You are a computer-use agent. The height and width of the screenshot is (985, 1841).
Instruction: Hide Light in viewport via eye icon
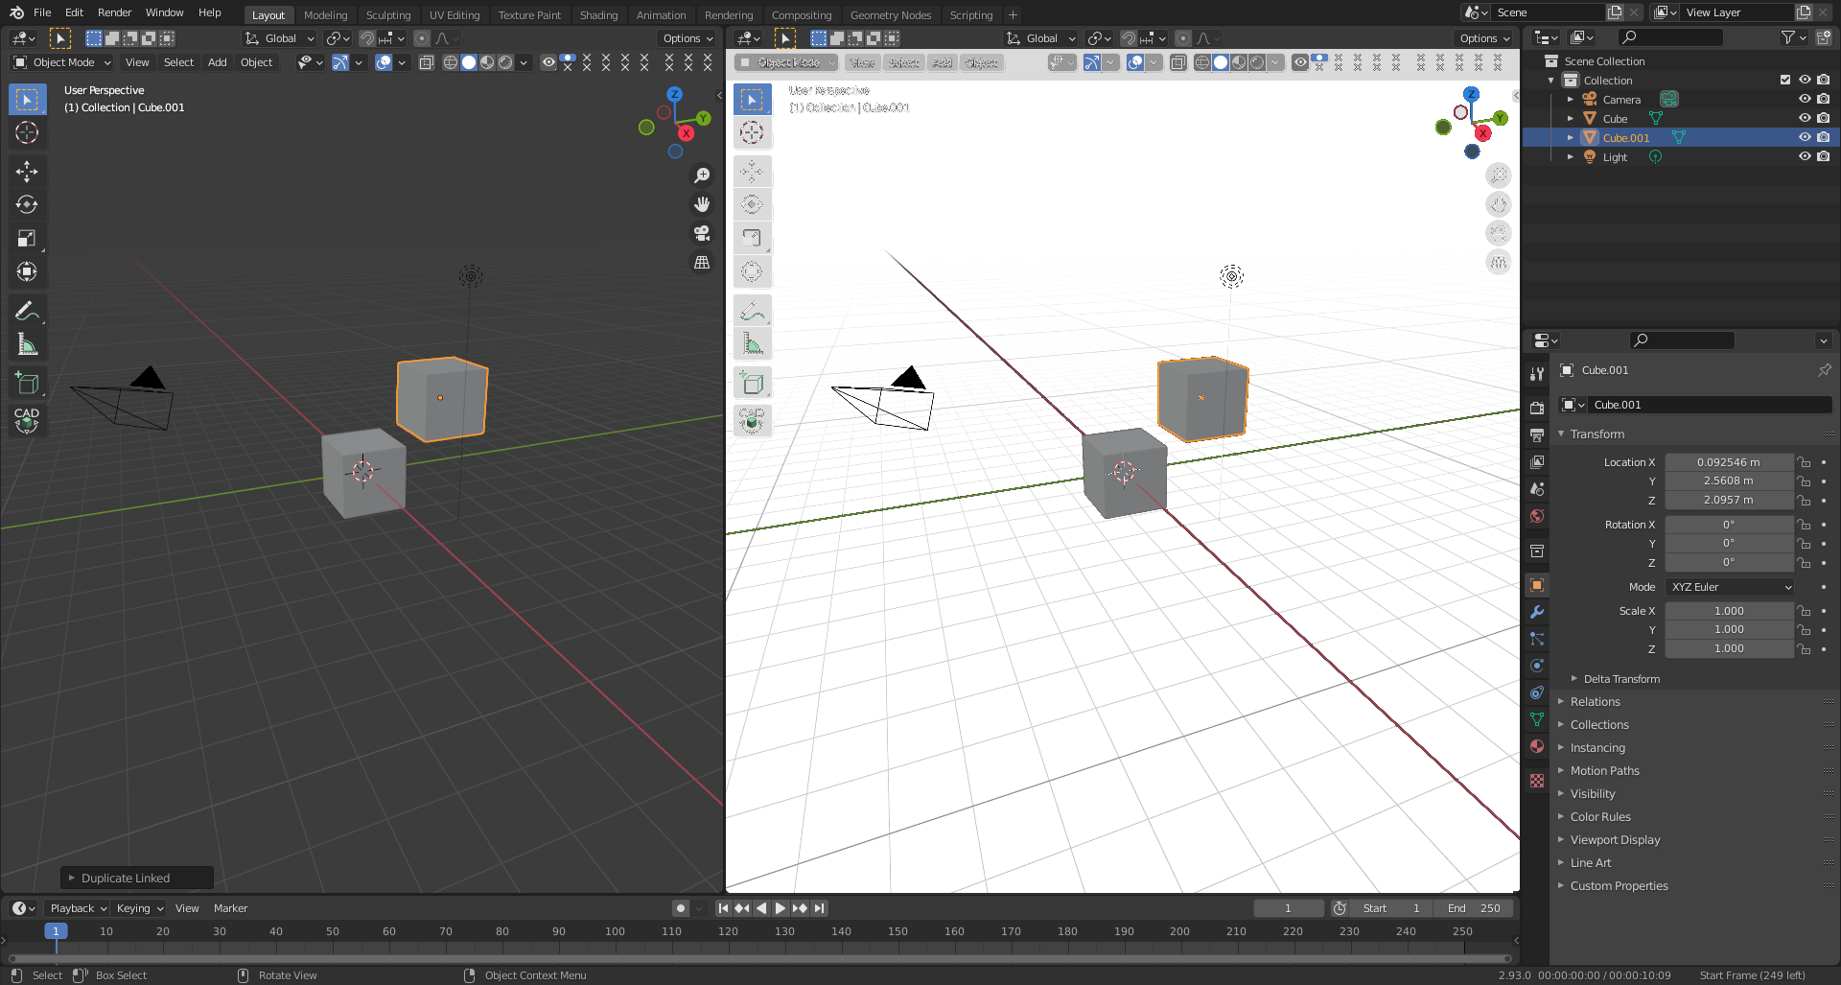[1805, 156]
